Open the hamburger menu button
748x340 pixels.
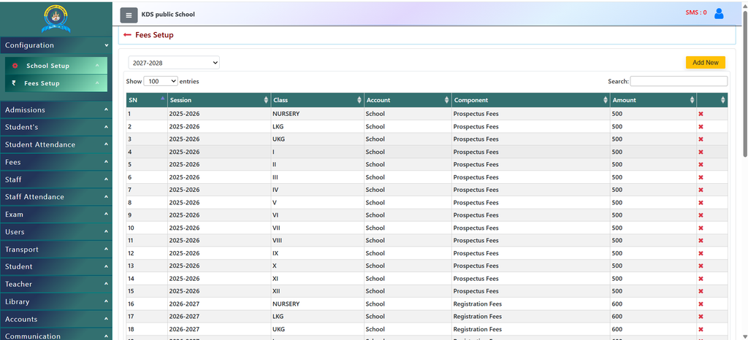[x=129, y=15]
